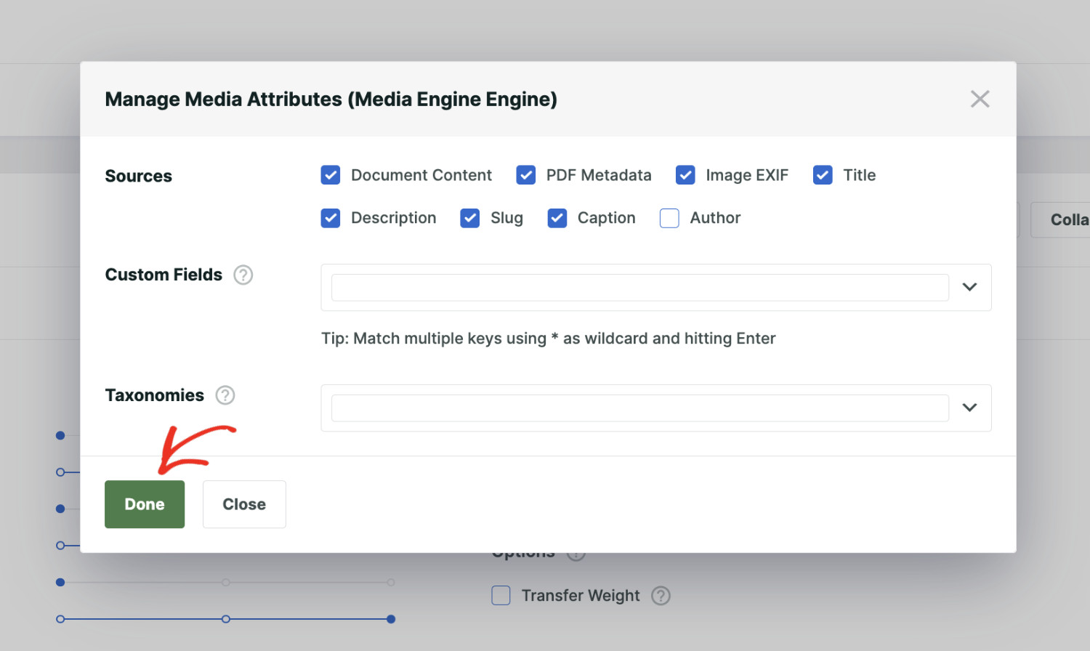This screenshot has height=651, width=1090.
Task: Uncheck Image EXIF
Action: 685,175
